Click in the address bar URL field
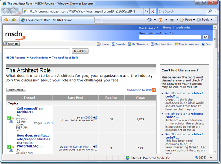 (x=82, y=11)
